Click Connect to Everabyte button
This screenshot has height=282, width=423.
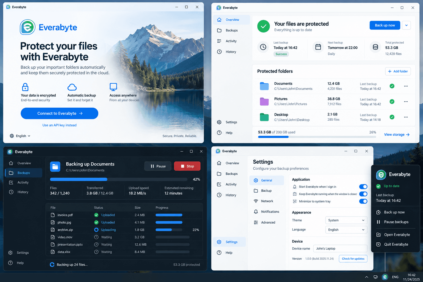59,113
